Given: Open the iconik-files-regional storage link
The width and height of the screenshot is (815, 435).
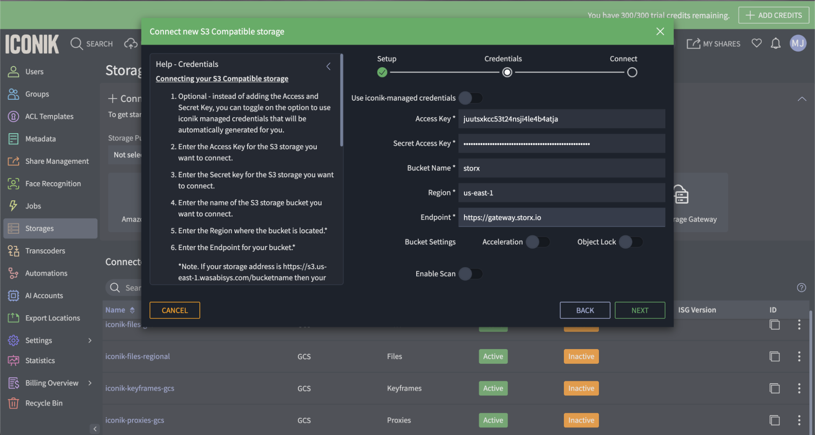Looking at the screenshot, I should point(137,356).
